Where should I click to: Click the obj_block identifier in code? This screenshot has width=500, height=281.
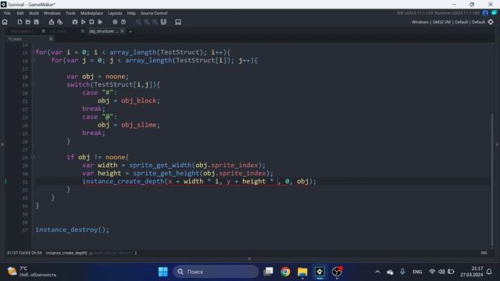139,101
